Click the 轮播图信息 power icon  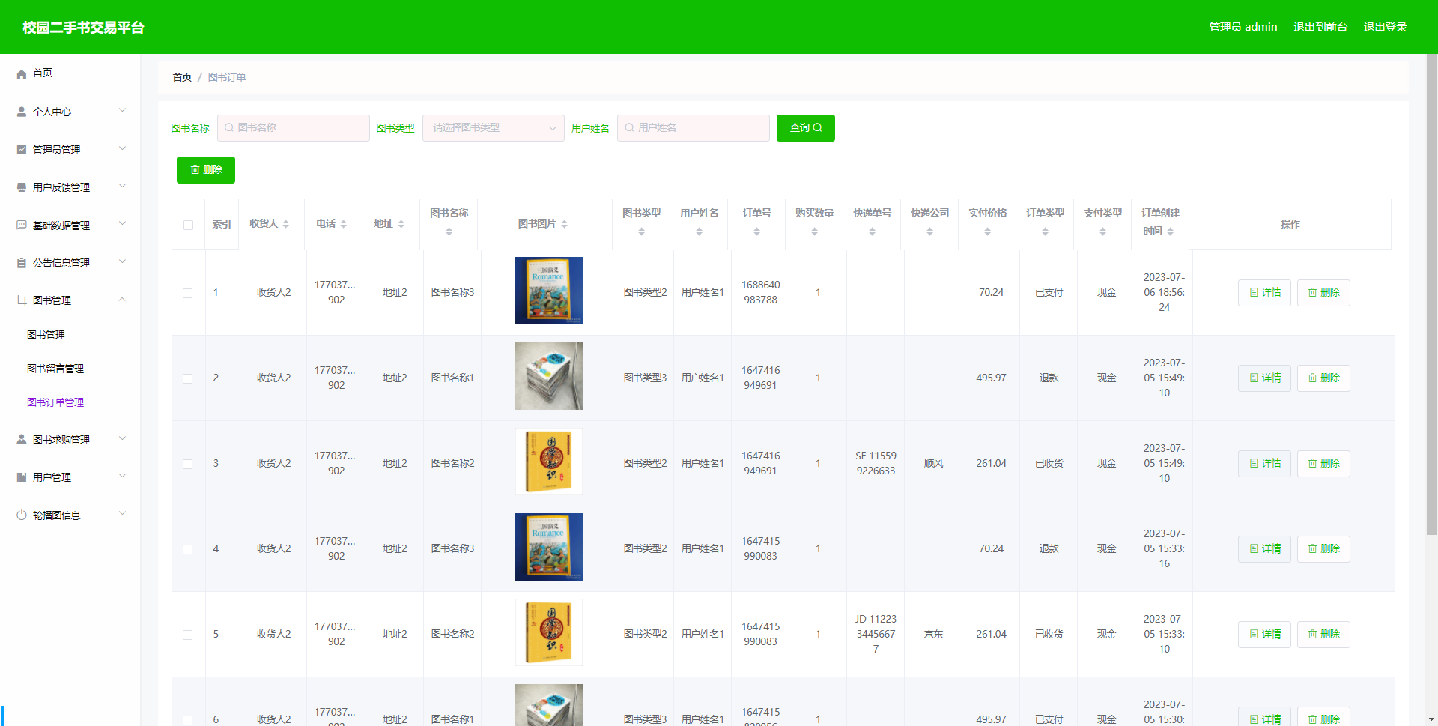(22, 515)
